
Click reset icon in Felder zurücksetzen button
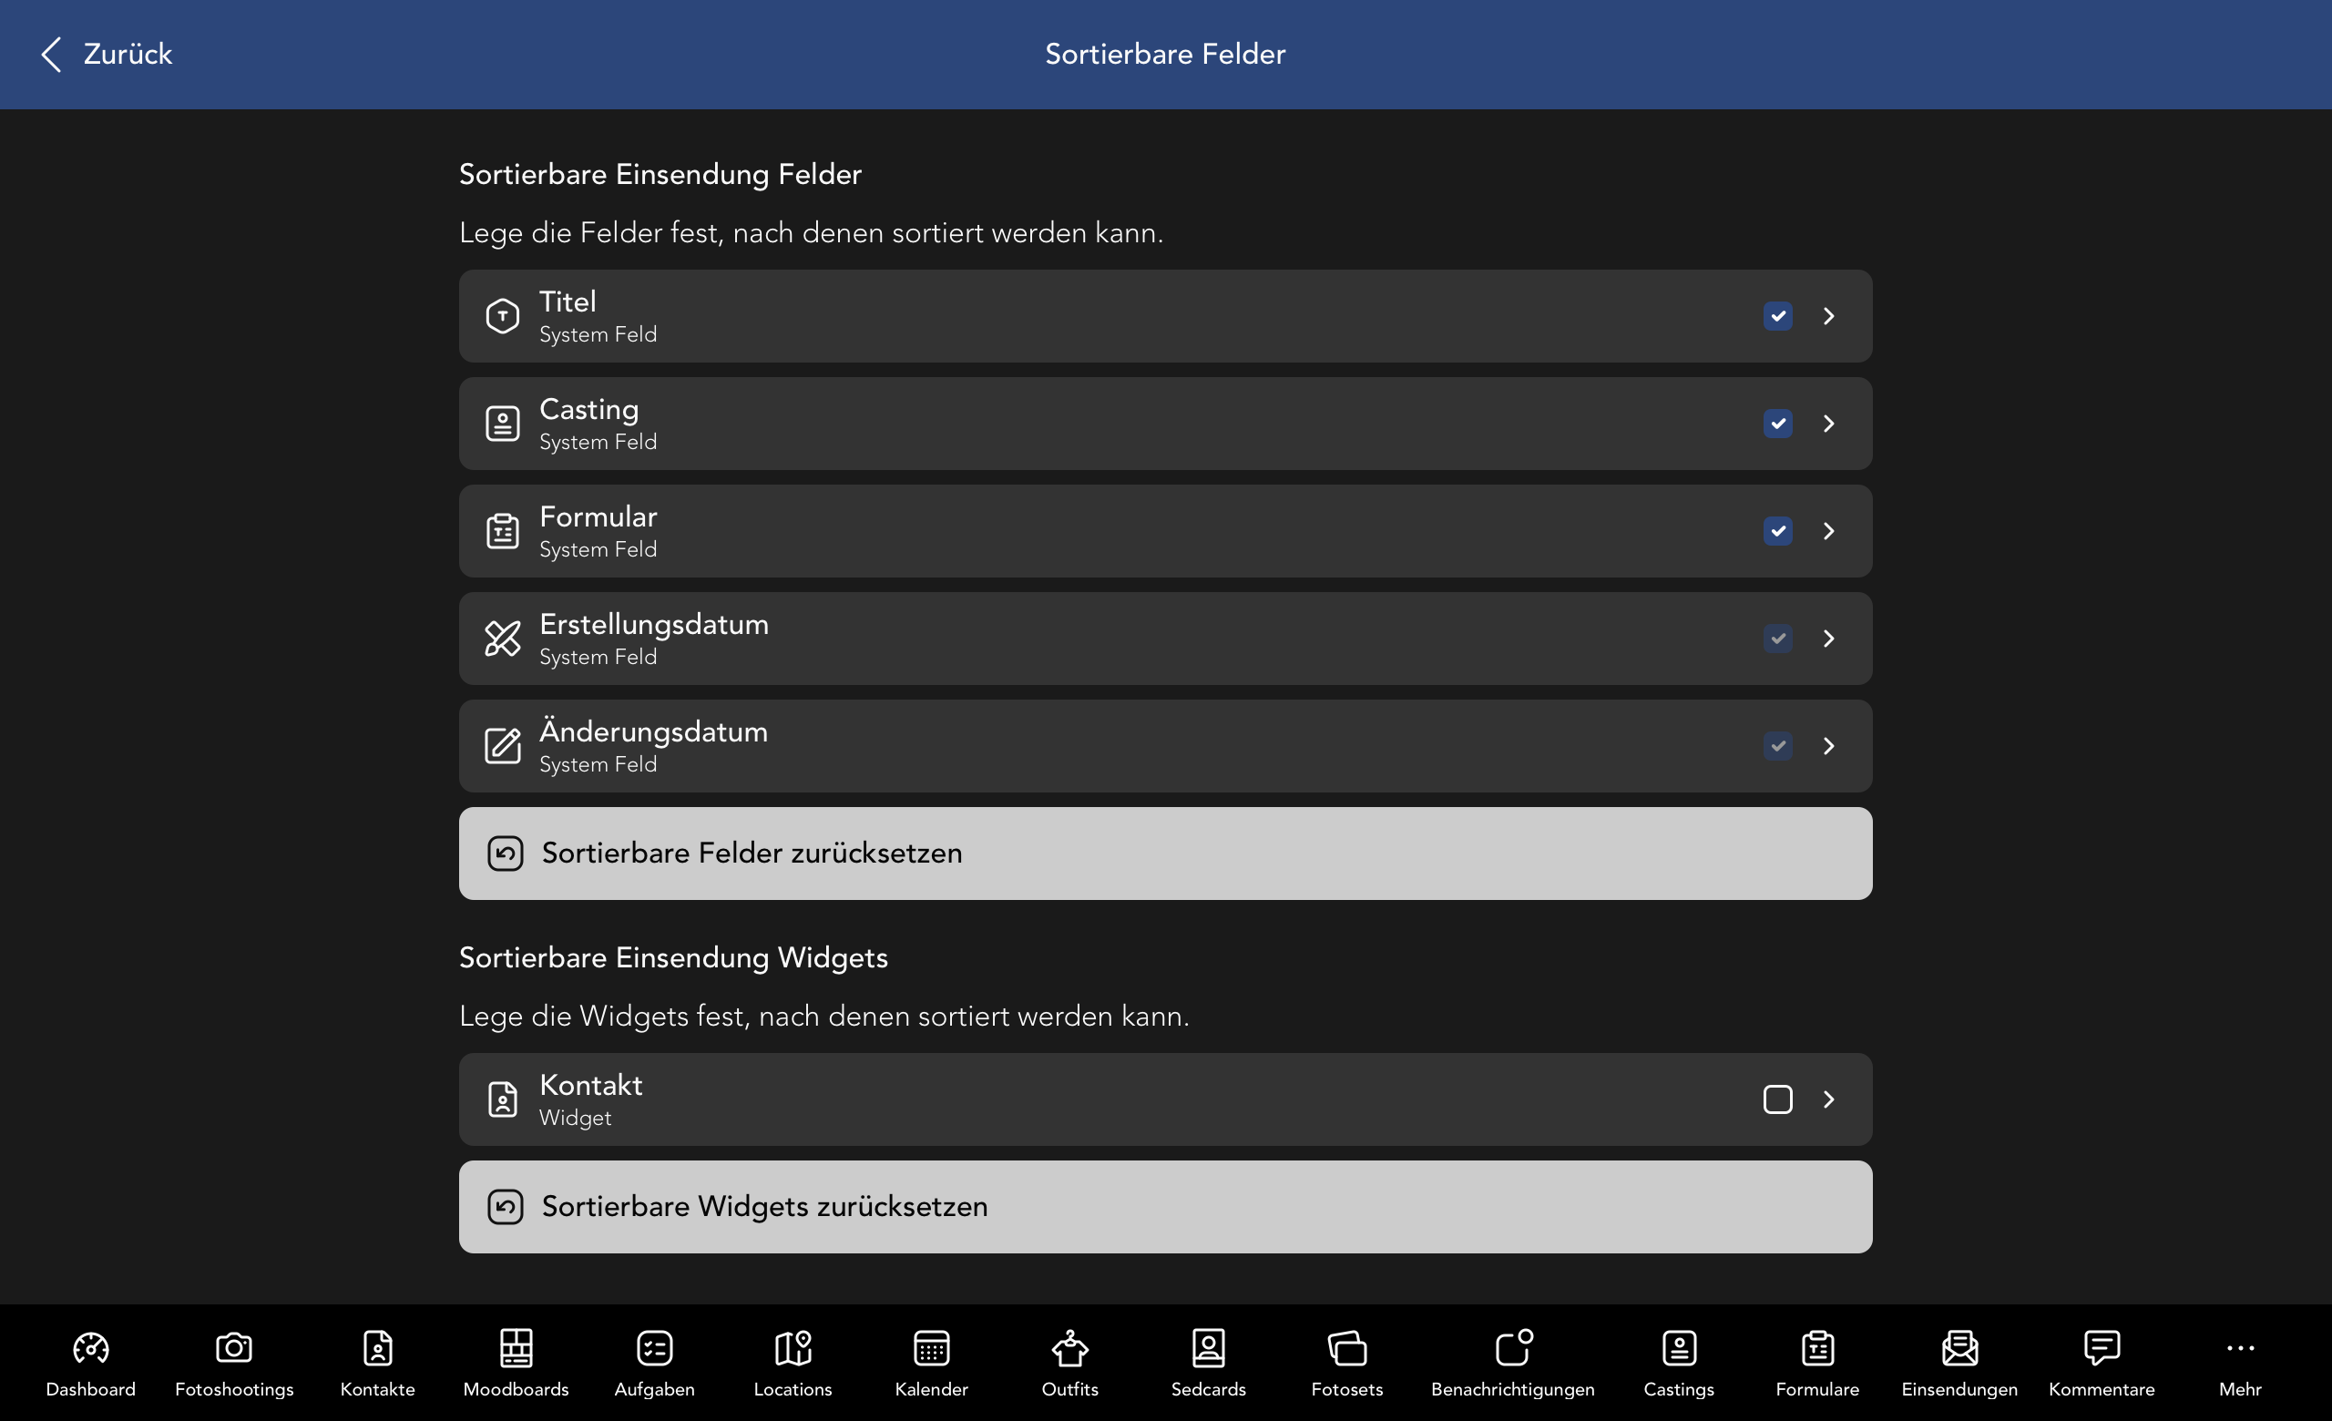click(506, 854)
